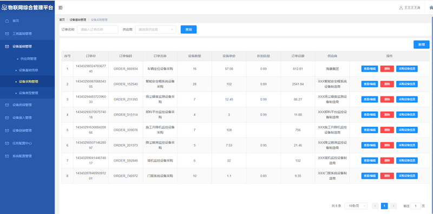This screenshot has height=214, width=433.
Task: Delete order ORDER_211393
Action: click(387, 99)
